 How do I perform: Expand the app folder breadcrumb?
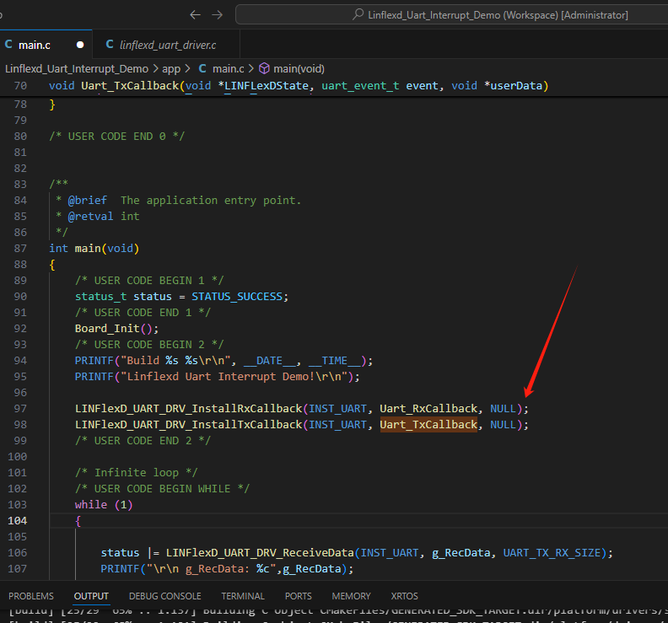171,68
